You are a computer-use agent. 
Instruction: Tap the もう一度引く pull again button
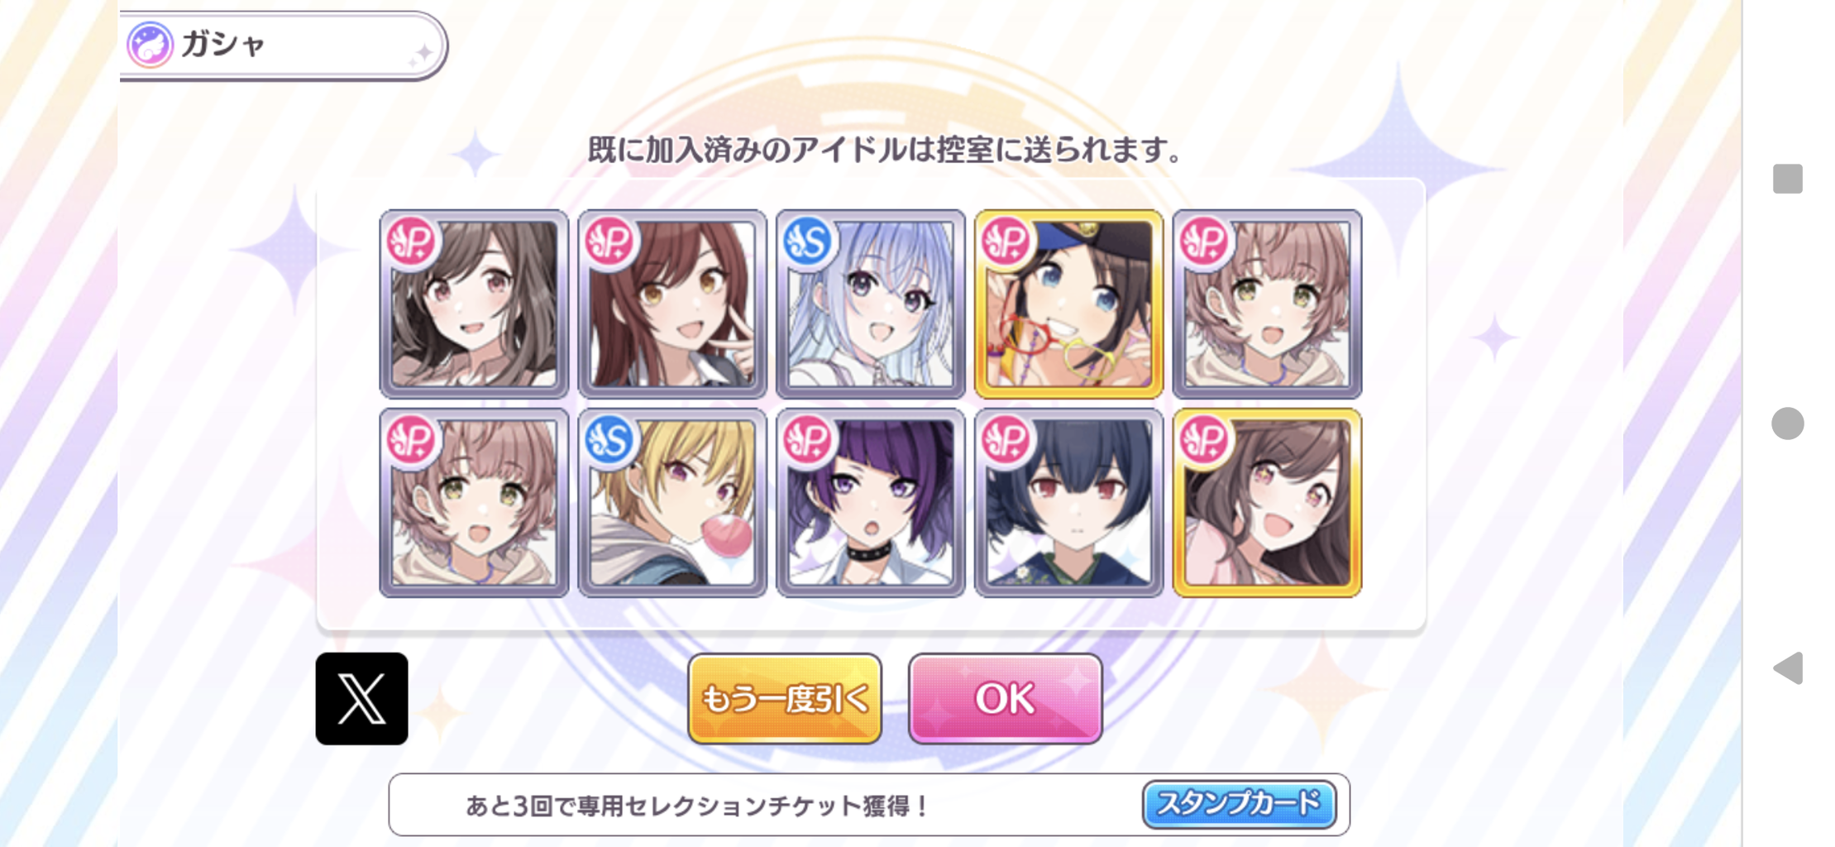(785, 698)
